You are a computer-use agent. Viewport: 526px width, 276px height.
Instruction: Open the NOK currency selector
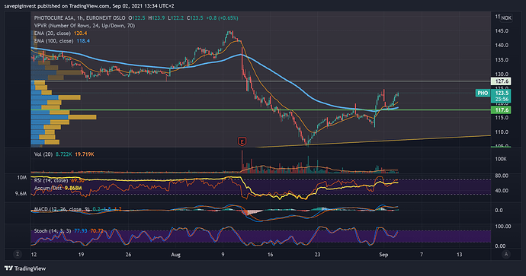pyautogui.click(x=506, y=17)
